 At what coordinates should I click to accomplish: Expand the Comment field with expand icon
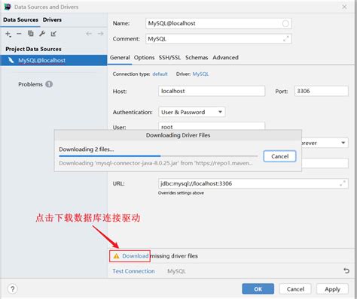pyautogui.click(x=286, y=39)
